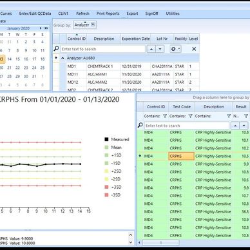Viewport: 250px width, 250px height.
Task: Open Control ID filter funnel in results
Action: [165, 116]
